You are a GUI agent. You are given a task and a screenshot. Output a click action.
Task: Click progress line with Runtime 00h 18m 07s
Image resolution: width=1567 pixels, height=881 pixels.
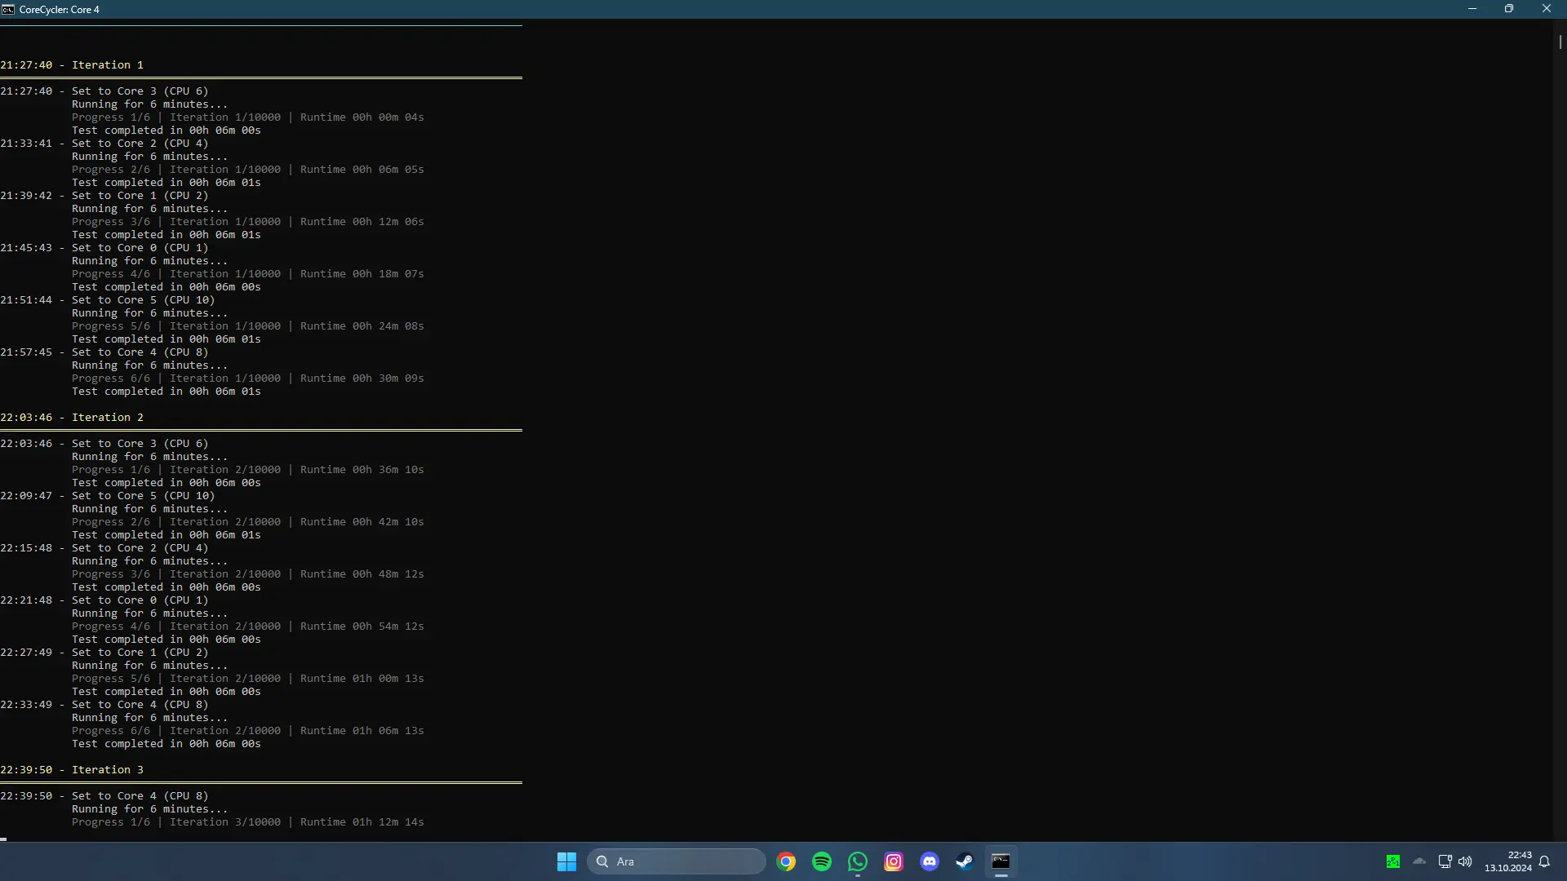248,274
